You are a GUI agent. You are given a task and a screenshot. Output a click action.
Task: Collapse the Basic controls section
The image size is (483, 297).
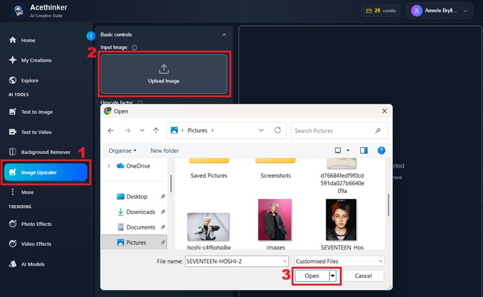[x=224, y=35]
